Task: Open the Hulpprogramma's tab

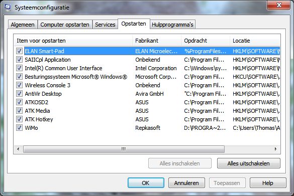Action: click(172, 25)
